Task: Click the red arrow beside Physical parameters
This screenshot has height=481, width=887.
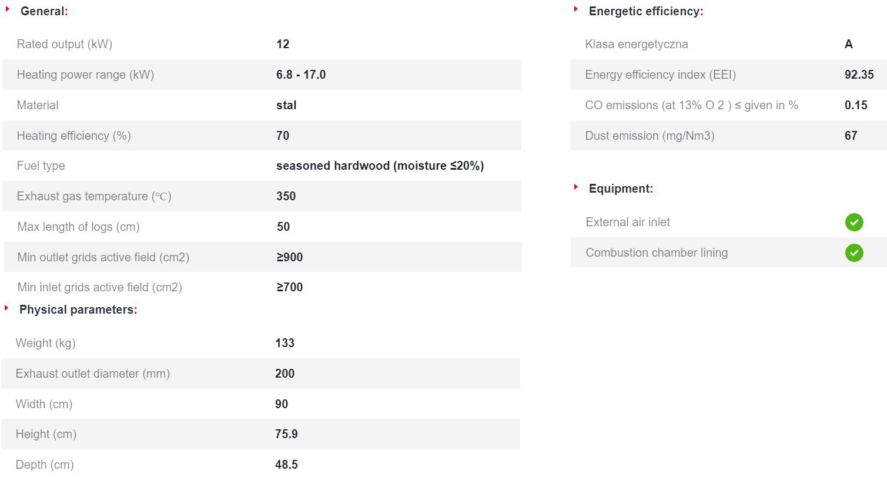Action: point(6,308)
